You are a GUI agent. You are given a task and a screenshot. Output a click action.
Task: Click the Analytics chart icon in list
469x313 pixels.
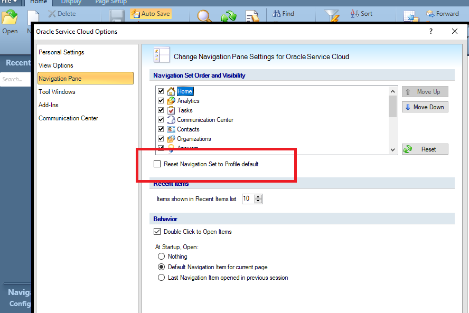pyautogui.click(x=171, y=101)
